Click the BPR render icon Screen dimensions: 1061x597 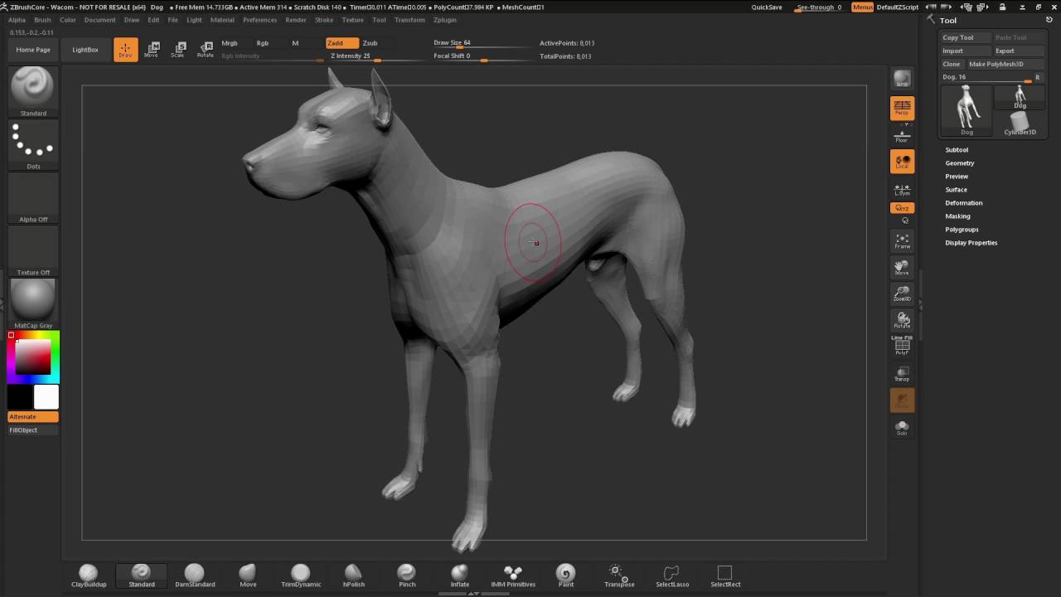pyautogui.click(x=902, y=79)
